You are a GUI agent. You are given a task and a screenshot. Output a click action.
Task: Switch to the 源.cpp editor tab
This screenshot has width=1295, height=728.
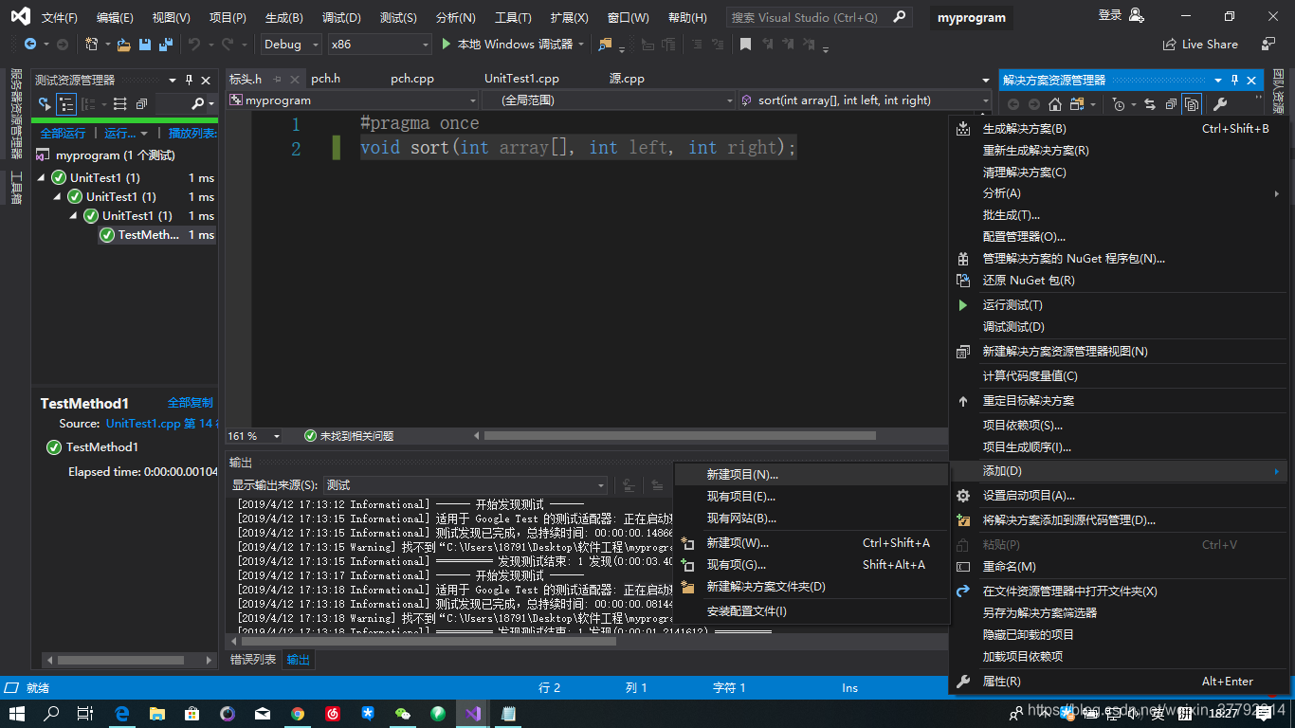click(627, 79)
